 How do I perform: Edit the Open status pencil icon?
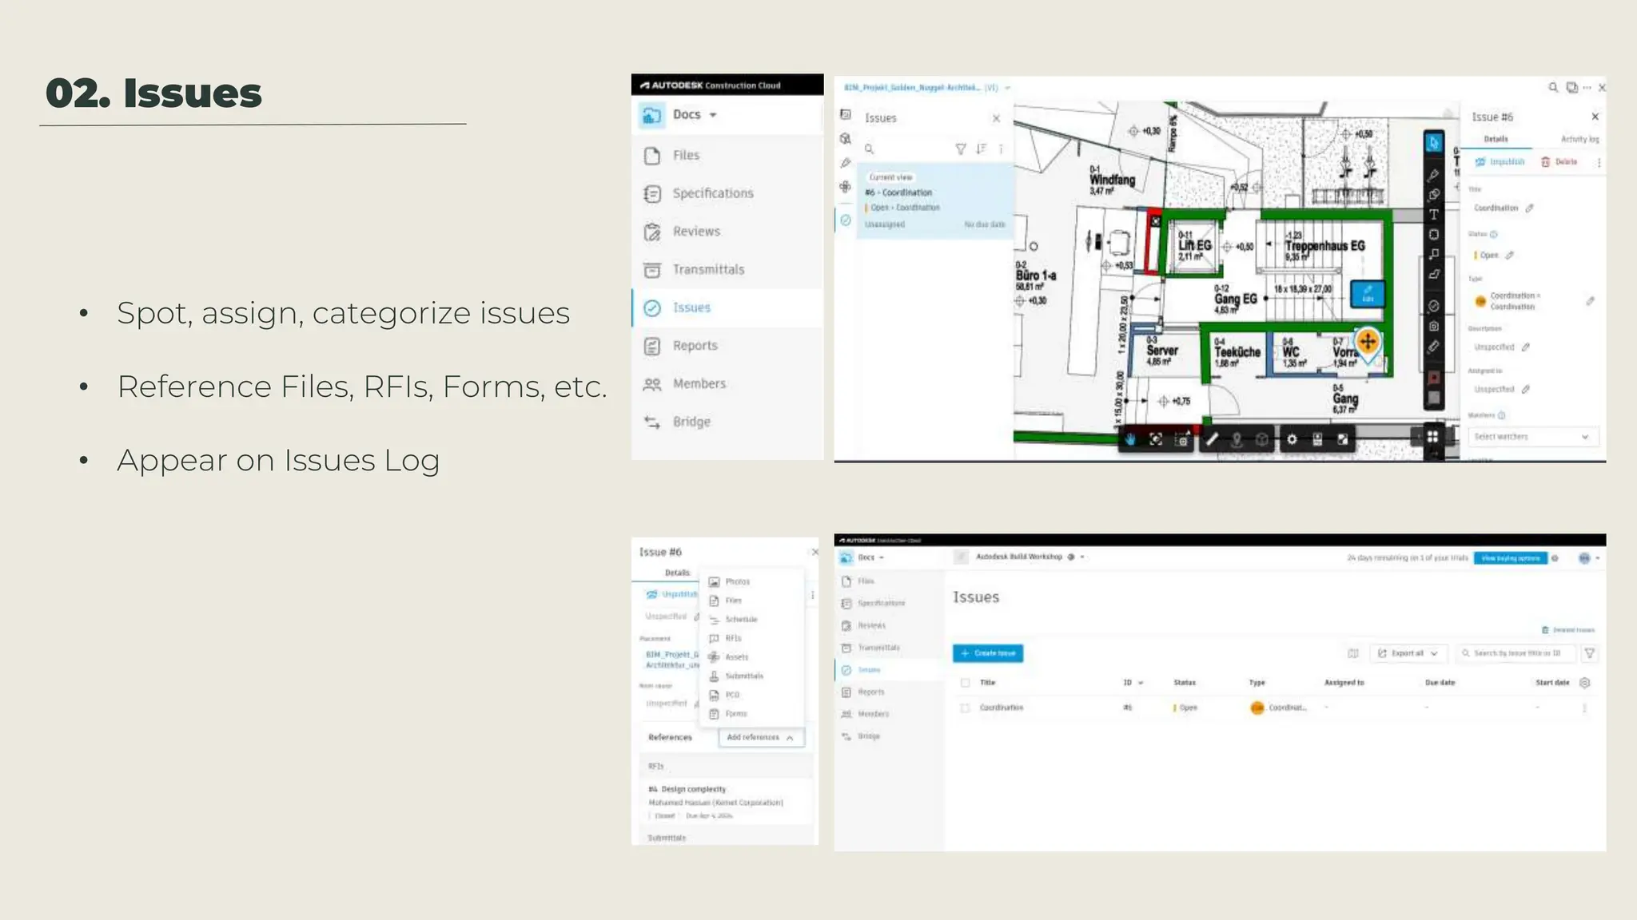[x=1509, y=256]
